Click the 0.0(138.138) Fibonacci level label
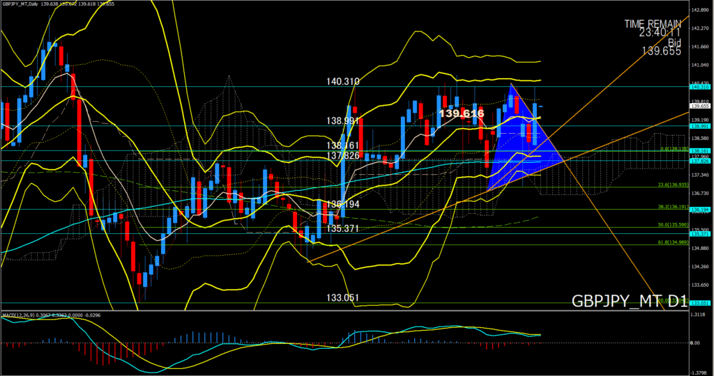 click(675, 149)
